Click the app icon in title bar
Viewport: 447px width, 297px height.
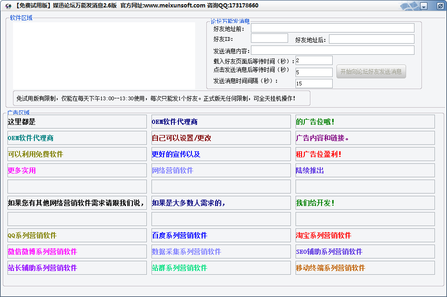[x=8, y=6]
